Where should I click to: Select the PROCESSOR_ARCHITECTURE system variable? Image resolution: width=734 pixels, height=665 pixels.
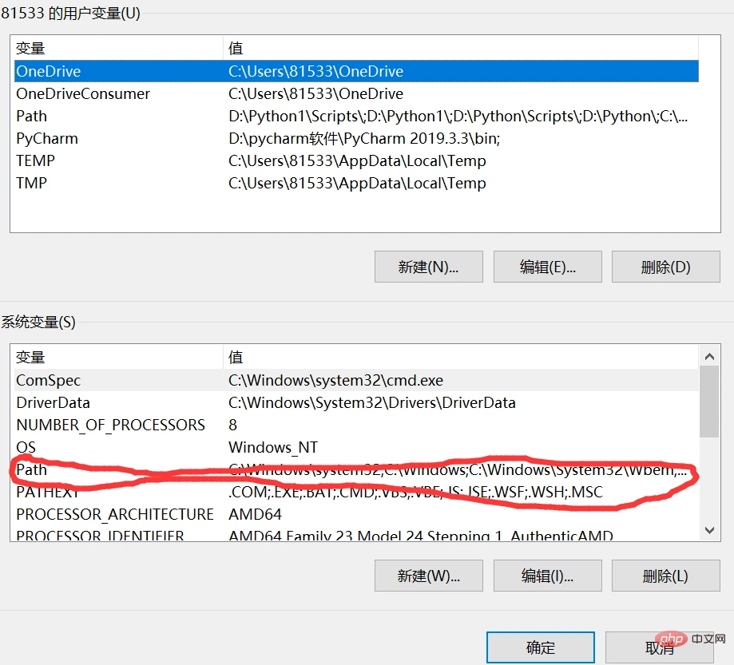356,514
